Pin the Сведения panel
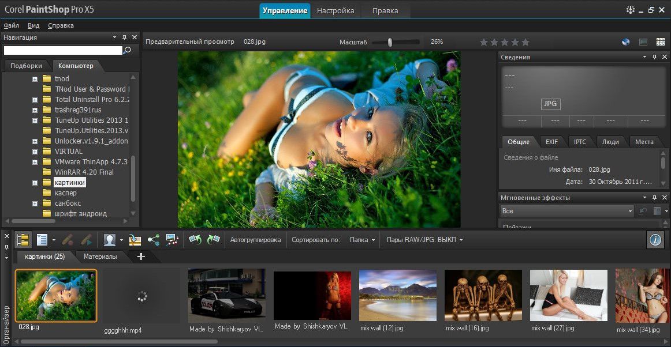The image size is (671, 347). [654, 57]
